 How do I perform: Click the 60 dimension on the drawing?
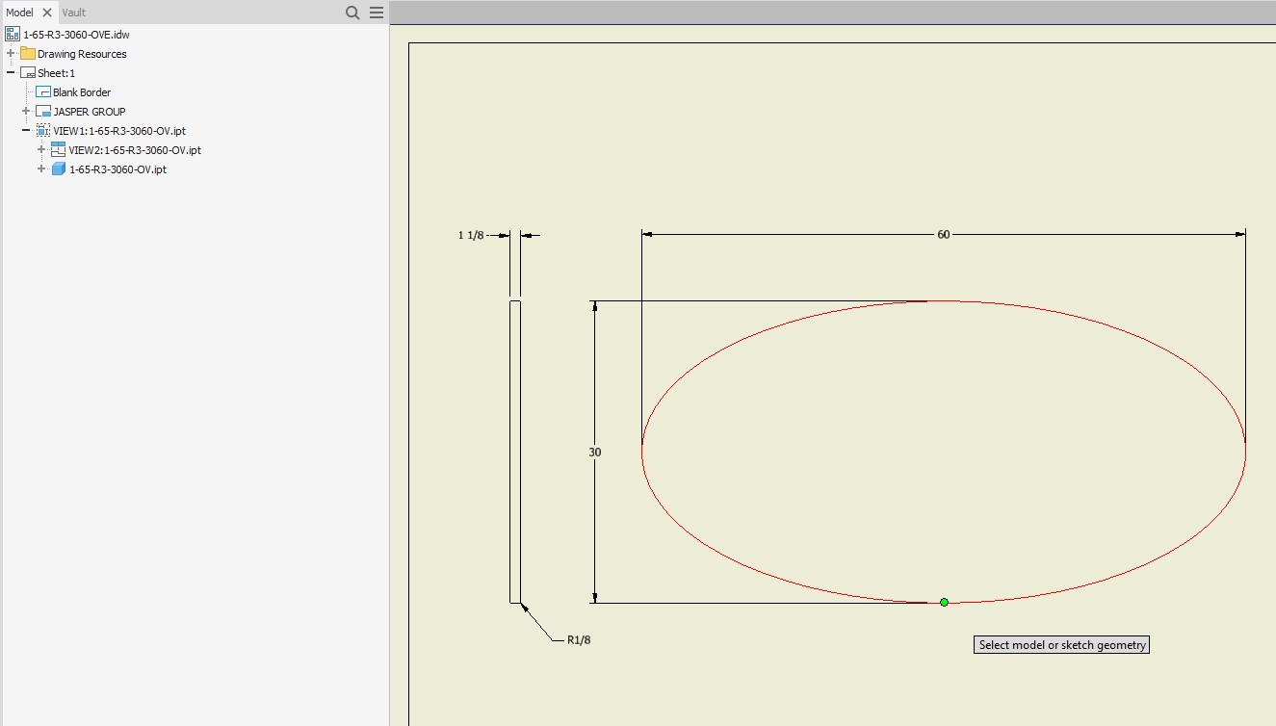(943, 234)
